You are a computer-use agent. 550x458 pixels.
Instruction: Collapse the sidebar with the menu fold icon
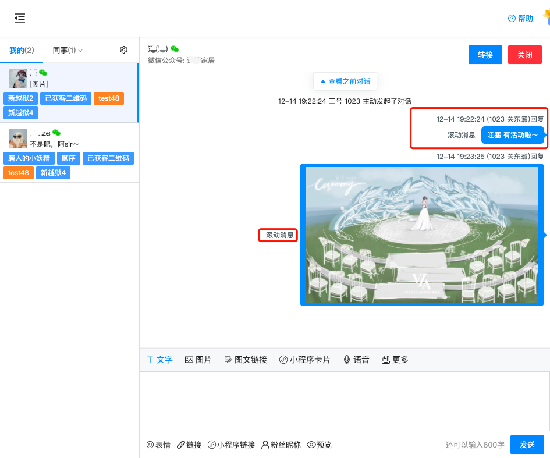[x=20, y=18]
